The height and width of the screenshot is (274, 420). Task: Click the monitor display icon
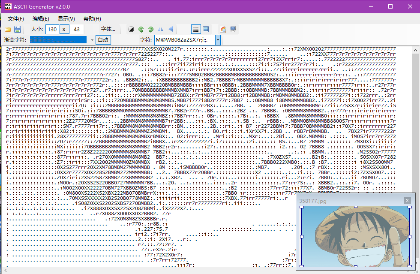tap(232, 29)
